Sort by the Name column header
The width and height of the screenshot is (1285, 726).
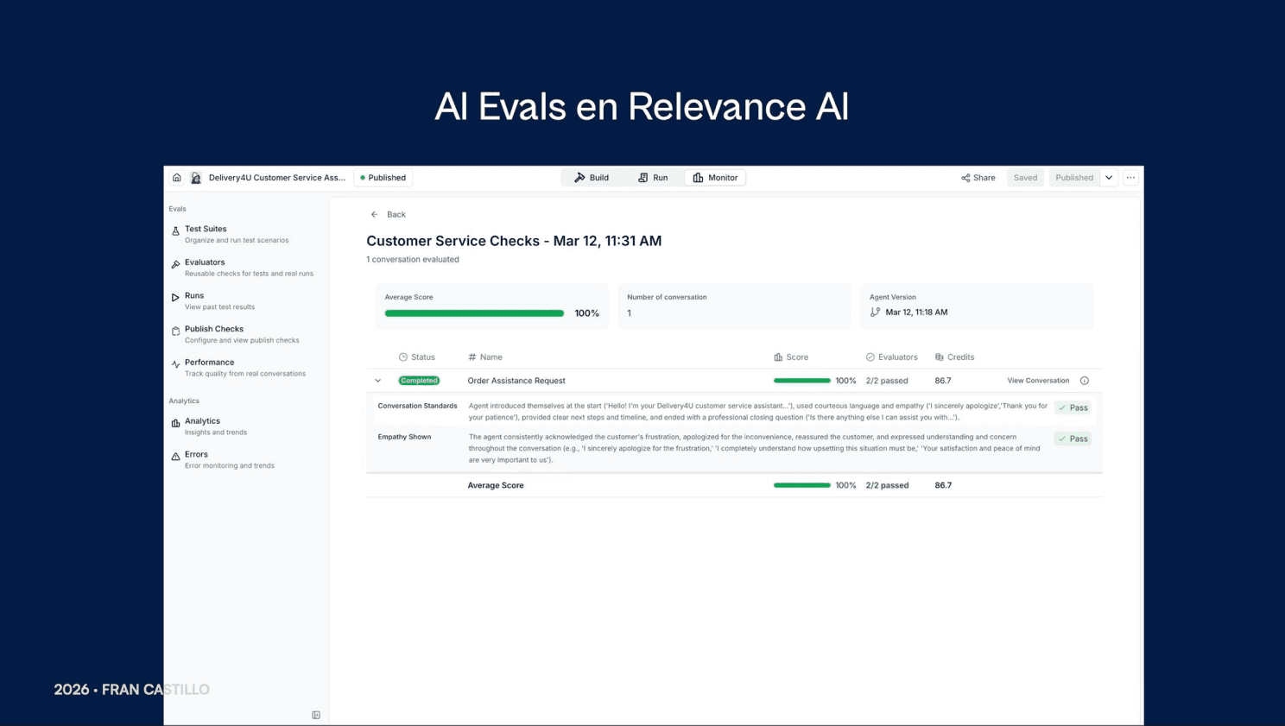484,357
